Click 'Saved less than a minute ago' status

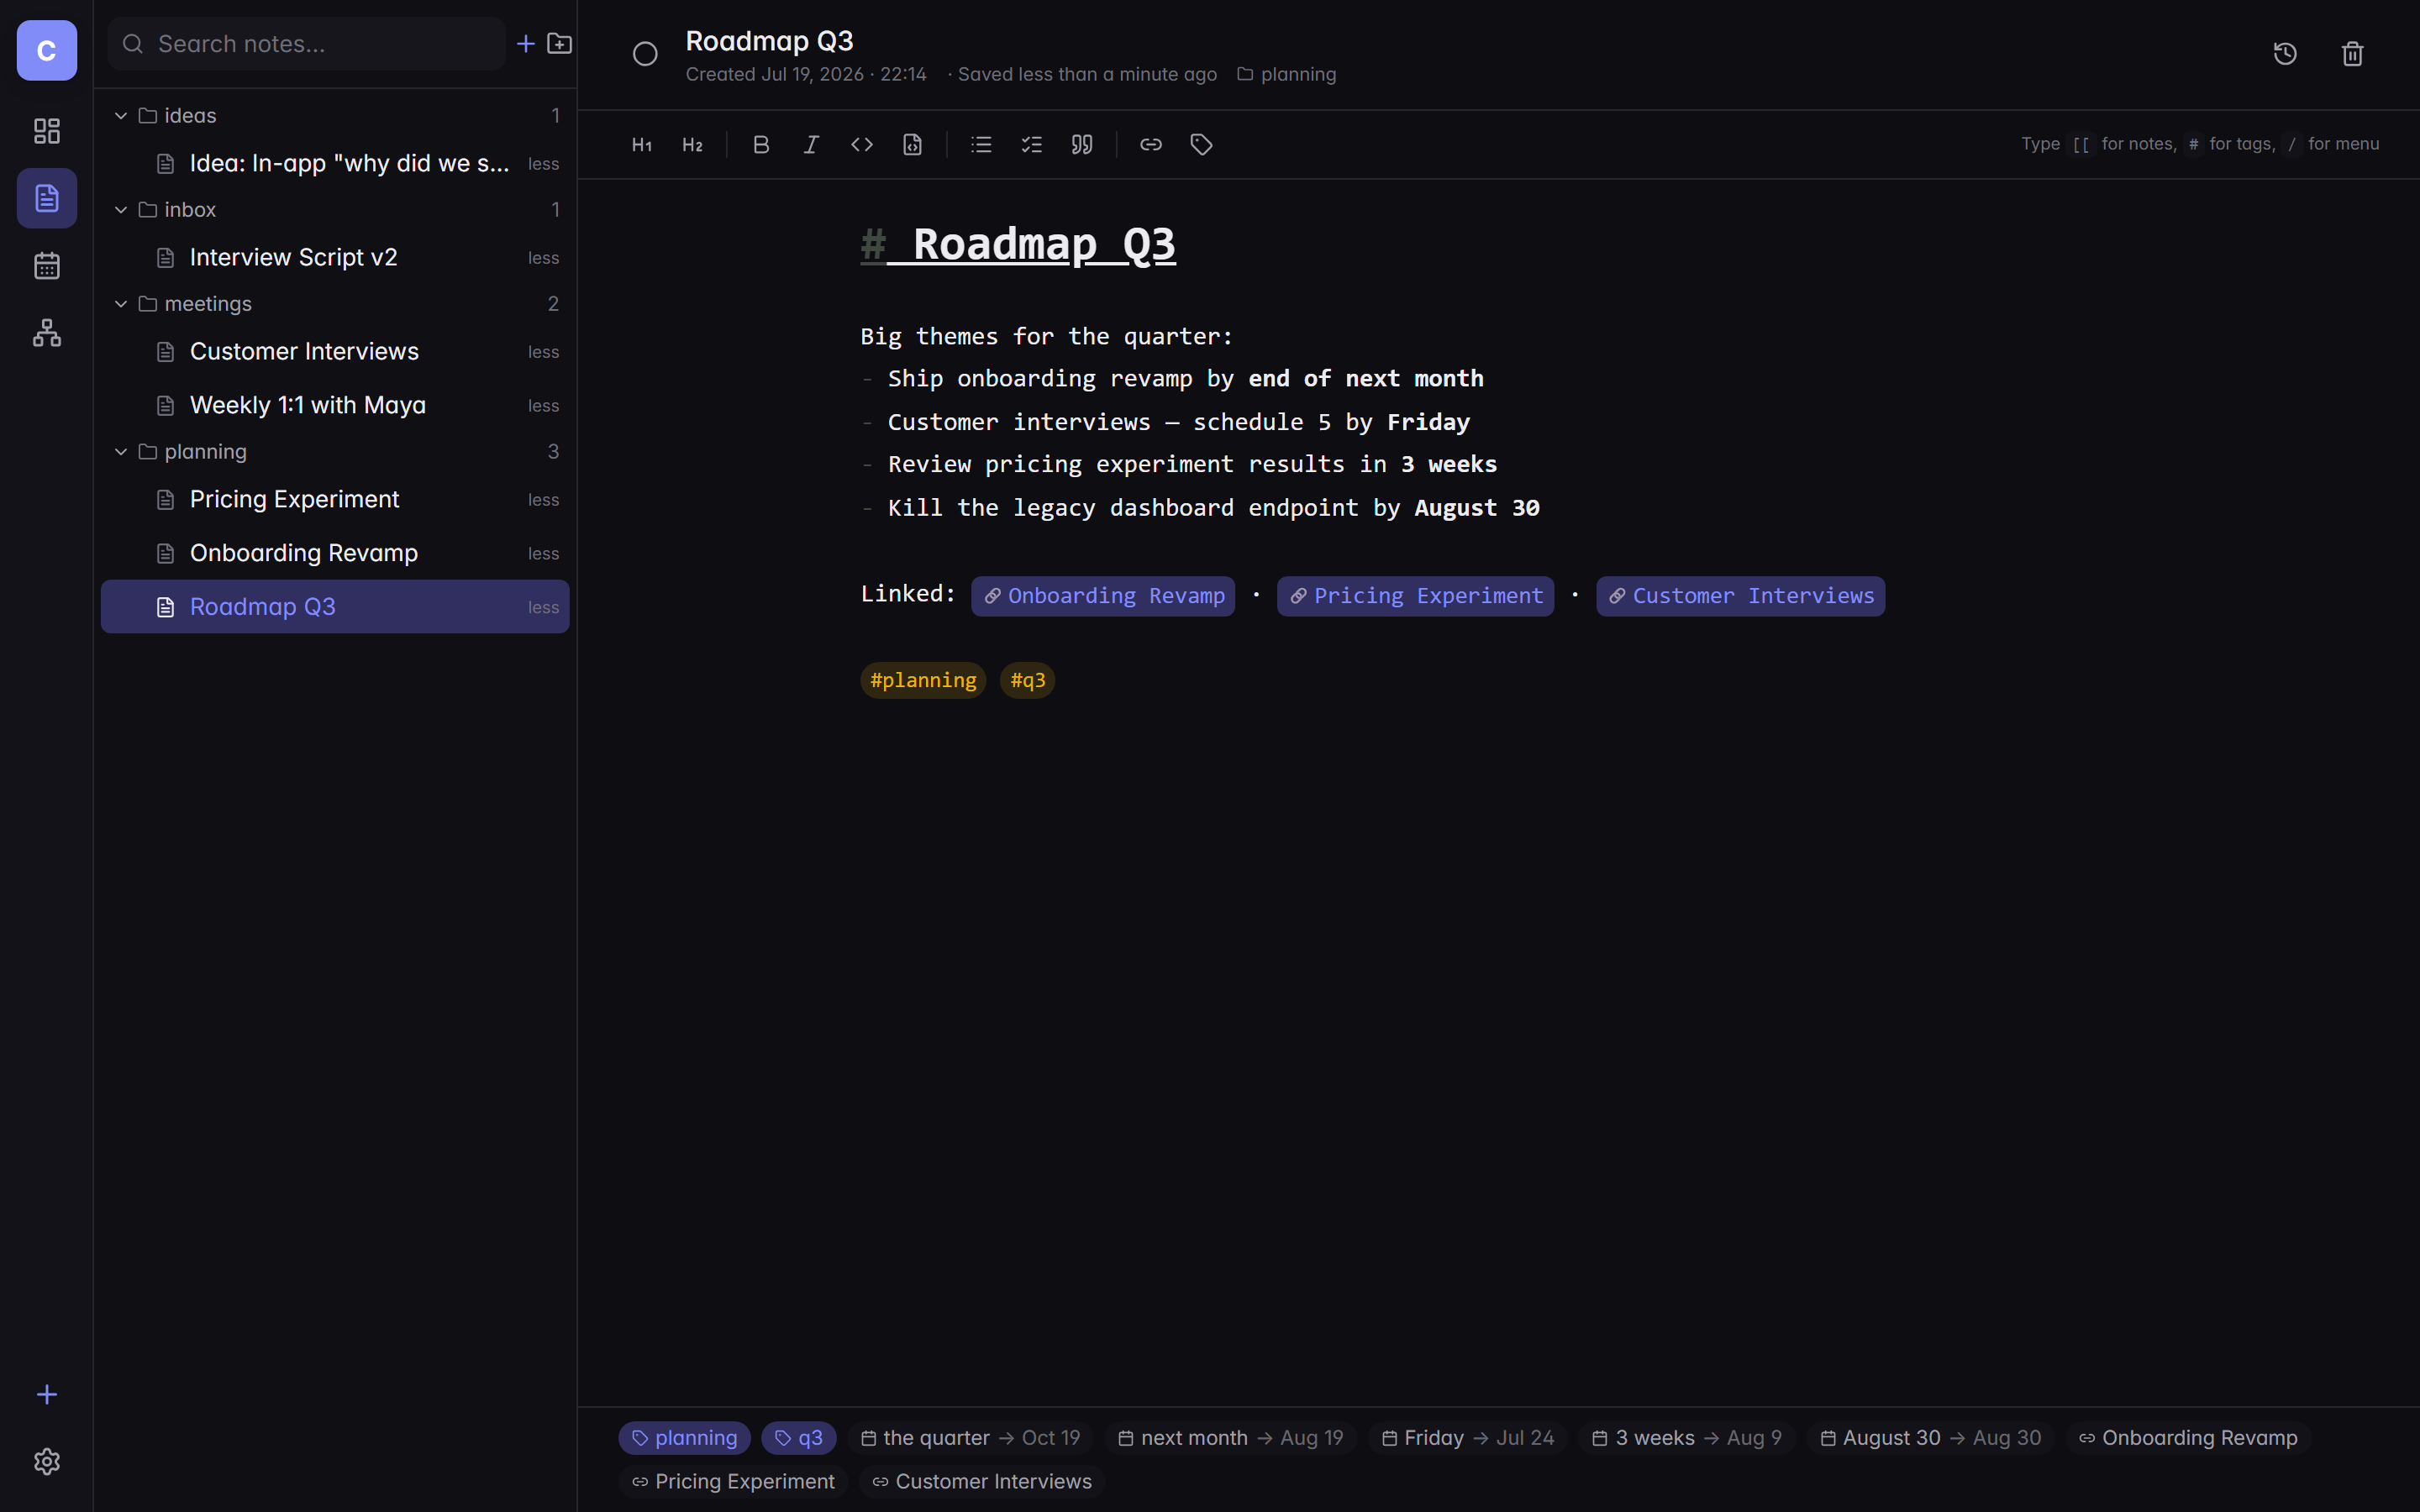(x=1087, y=74)
